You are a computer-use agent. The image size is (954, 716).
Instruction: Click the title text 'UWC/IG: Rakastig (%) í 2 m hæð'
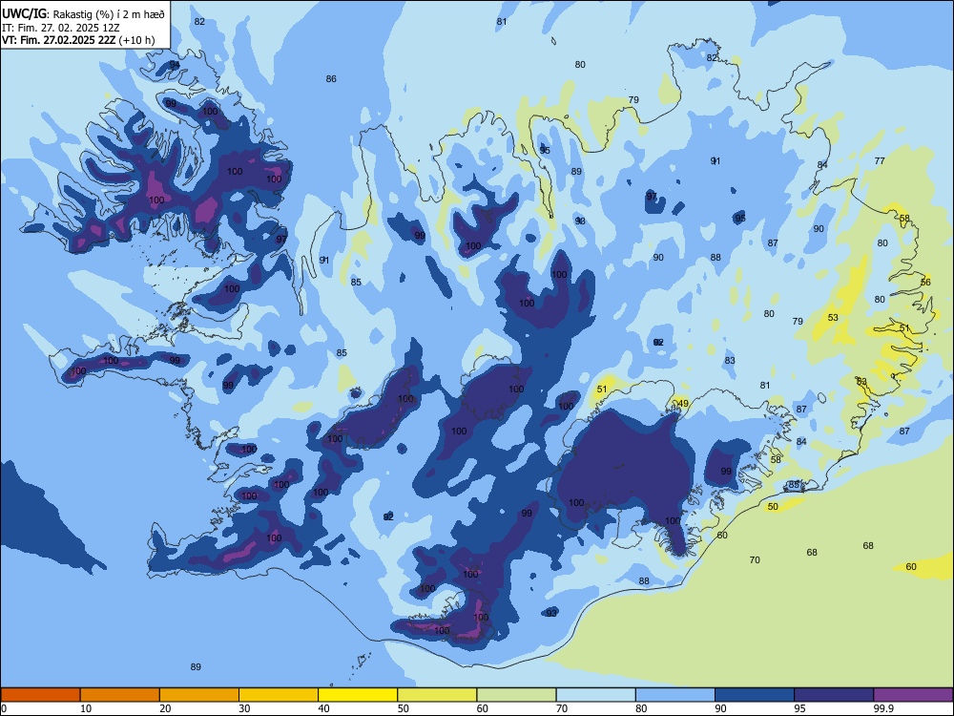[x=83, y=13]
